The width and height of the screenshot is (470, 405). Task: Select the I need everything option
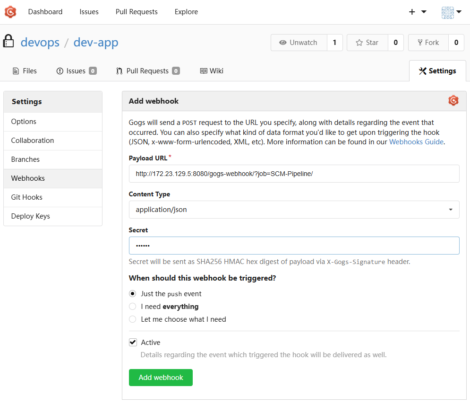133,307
